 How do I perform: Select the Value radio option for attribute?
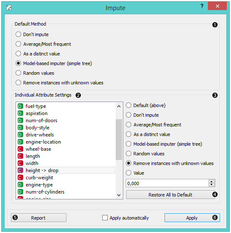coord(128,173)
